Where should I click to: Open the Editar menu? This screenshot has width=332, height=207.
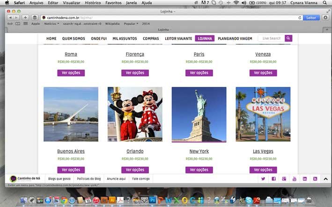point(53,3)
